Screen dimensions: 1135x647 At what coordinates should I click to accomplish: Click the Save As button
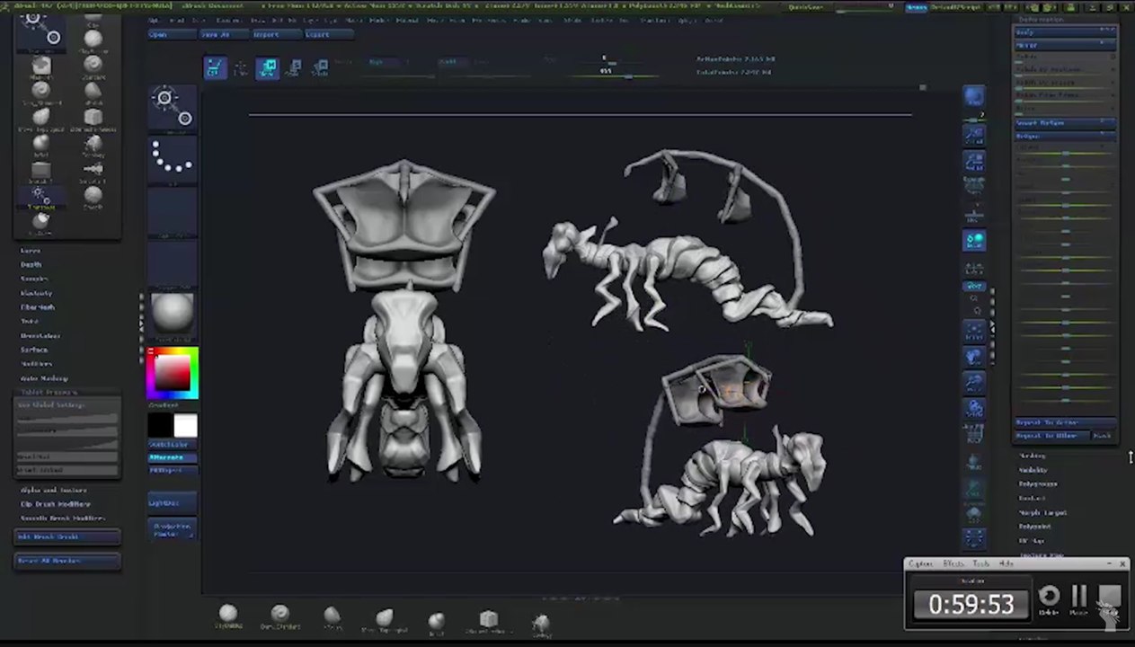click(x=224, y=34)
